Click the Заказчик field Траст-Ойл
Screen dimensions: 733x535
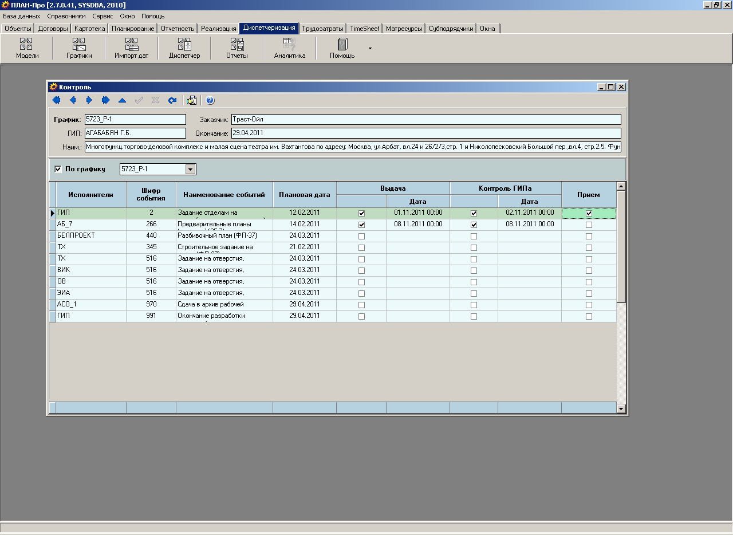[x=426, y=119]
